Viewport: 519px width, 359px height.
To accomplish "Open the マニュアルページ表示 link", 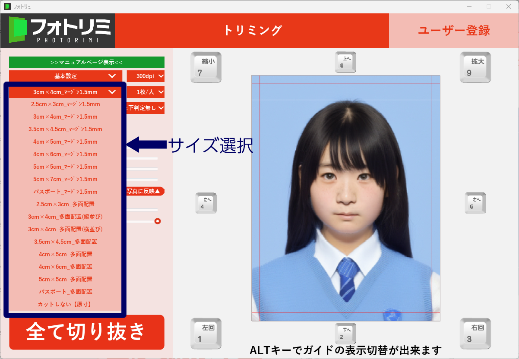I will [86, 62].
